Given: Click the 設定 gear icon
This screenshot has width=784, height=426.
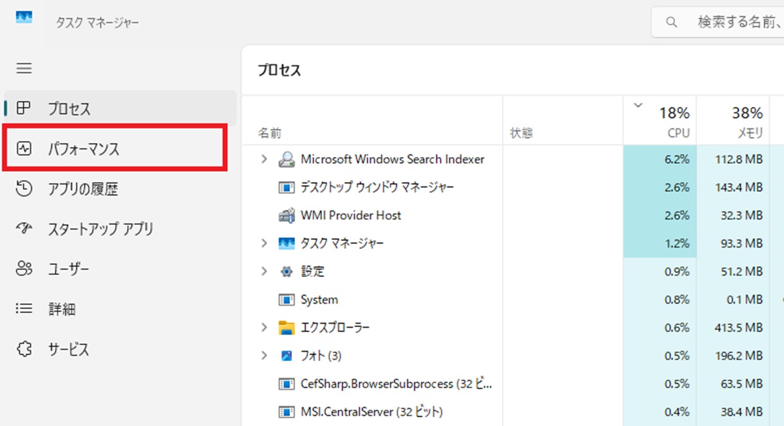Looking at the screenshot, I should (287, 272).
